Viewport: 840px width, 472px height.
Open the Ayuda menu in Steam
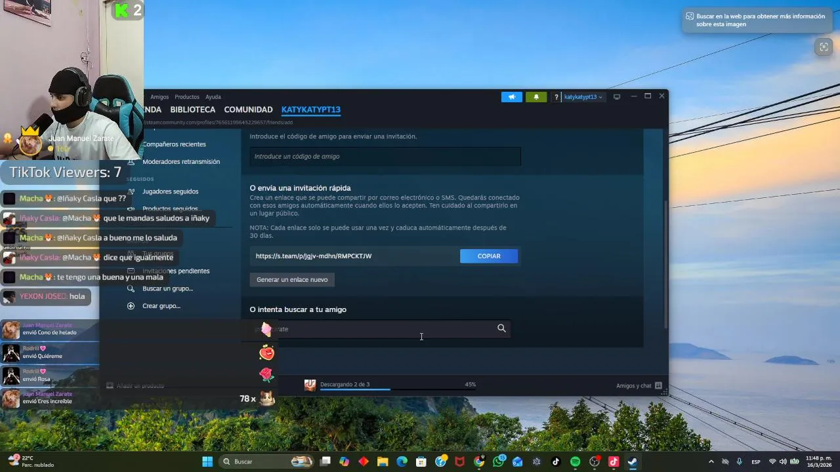pyautogui.click(x=213, y=97)
